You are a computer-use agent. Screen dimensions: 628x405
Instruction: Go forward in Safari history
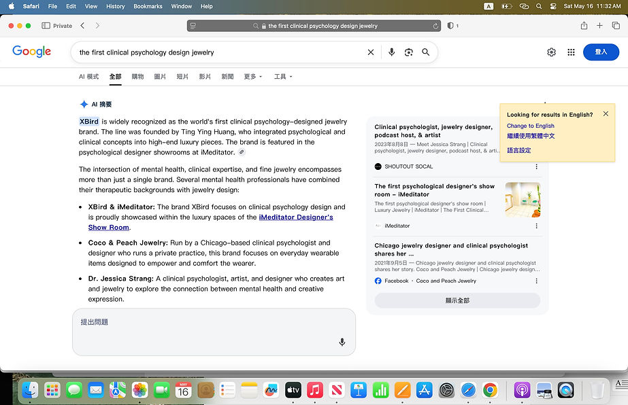coord(97,26)
